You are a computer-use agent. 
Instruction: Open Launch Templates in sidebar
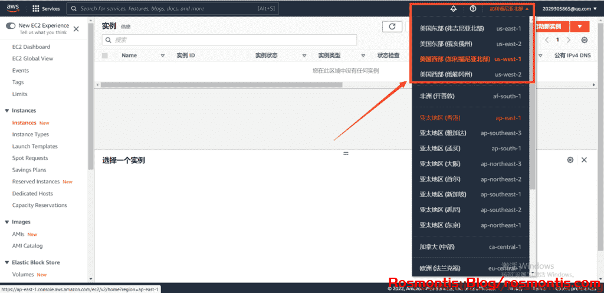coord(35,146)
